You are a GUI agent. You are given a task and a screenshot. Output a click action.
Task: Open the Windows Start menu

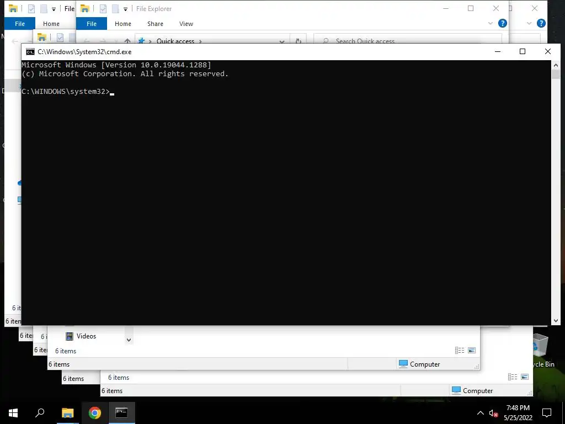coord(13,413)
